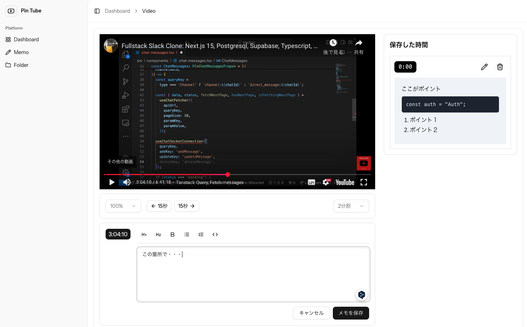Viewport: 527px width, 327px height.
Task: Insert a numbered list in the memo
Action: coord(201,234)
